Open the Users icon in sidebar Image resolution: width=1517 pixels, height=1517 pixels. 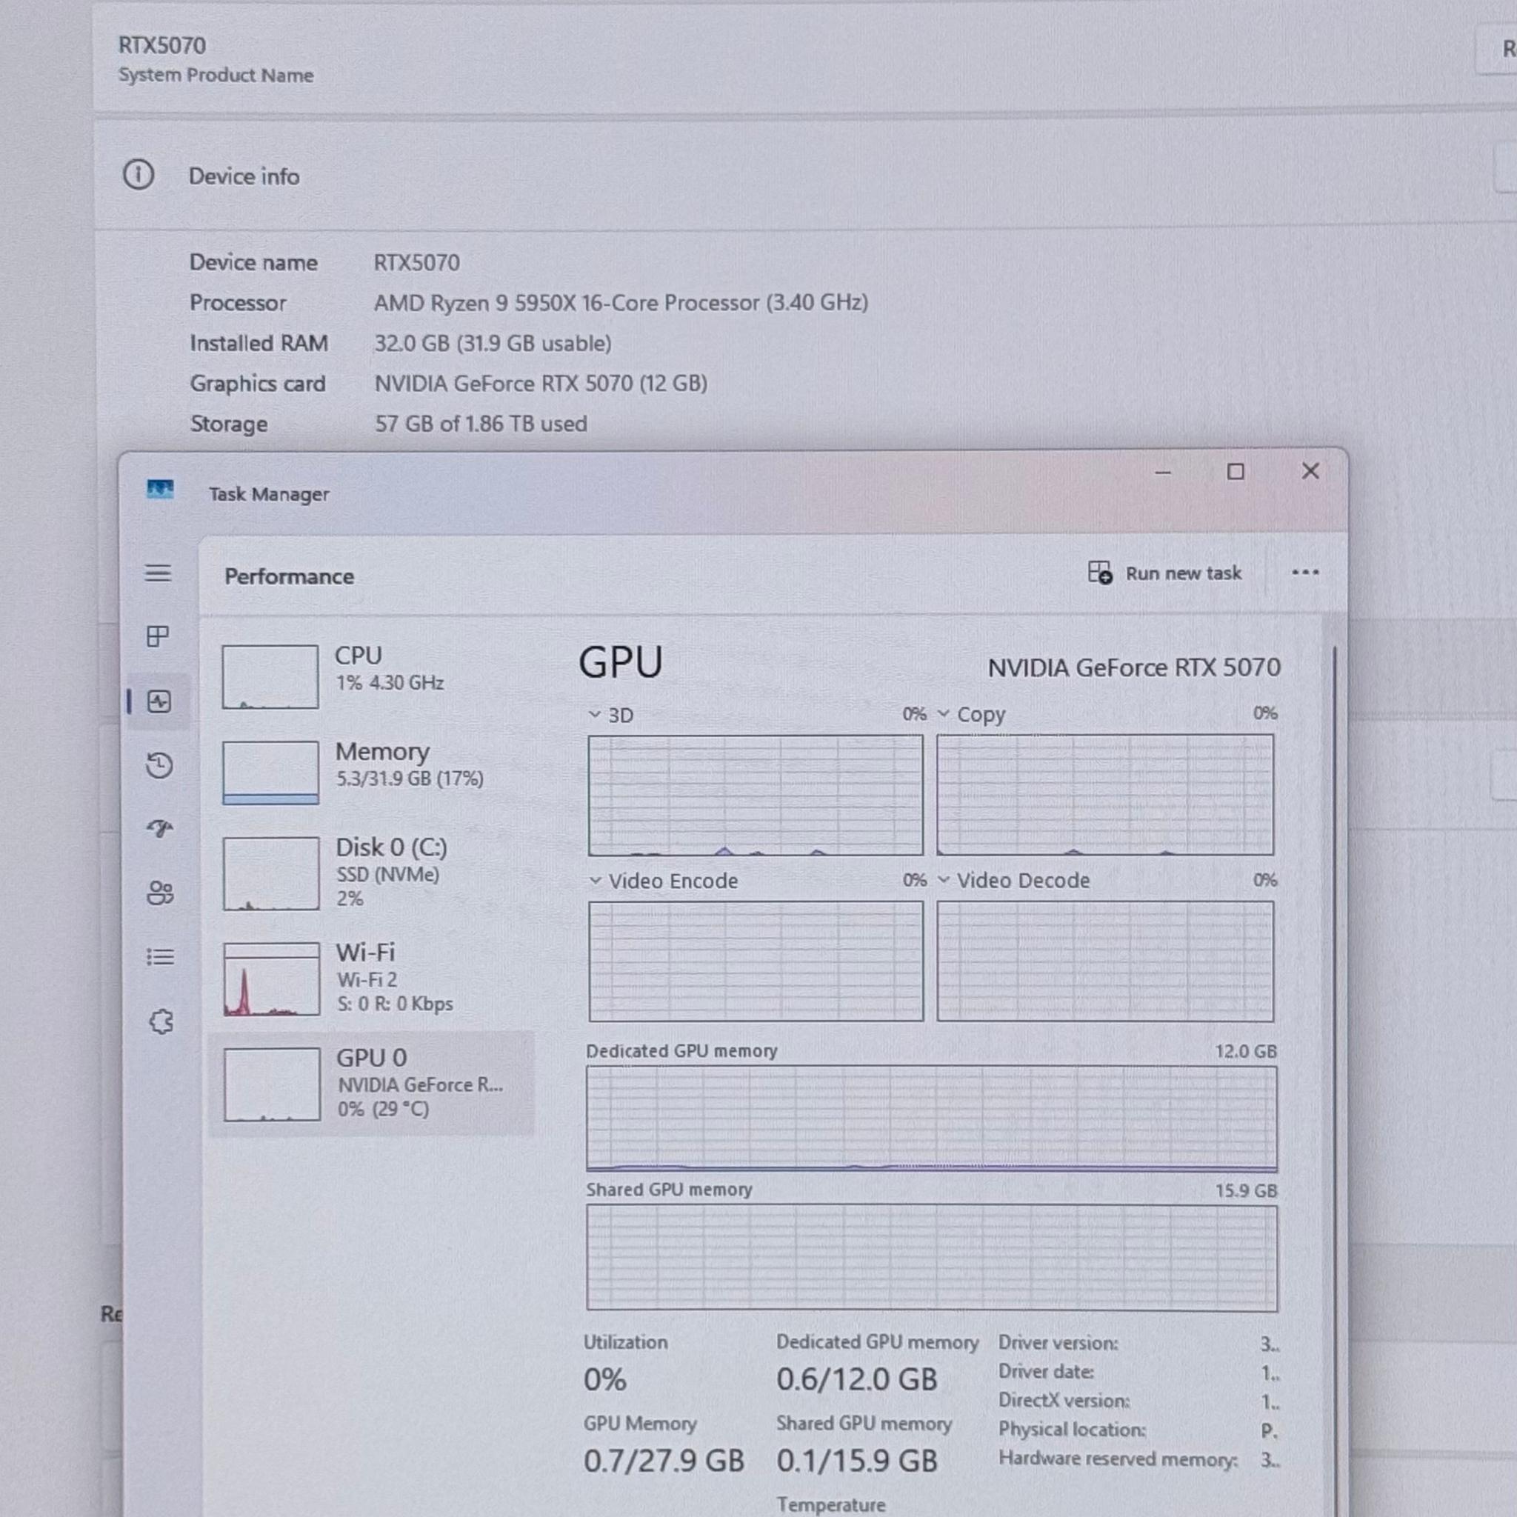point(160,893)
